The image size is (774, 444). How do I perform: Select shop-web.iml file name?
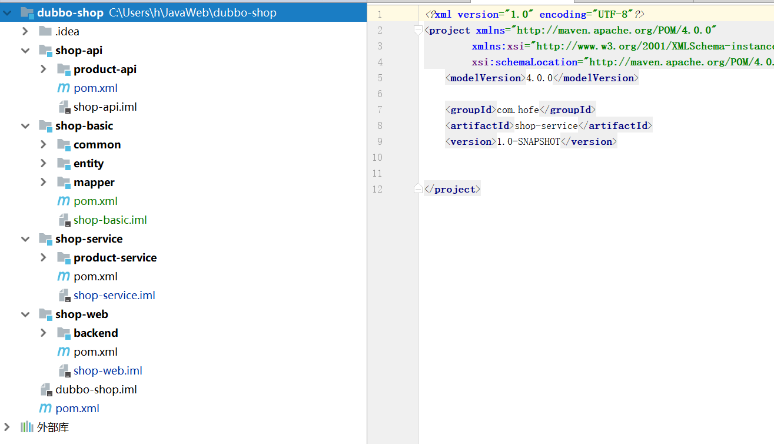coord(108,370)
